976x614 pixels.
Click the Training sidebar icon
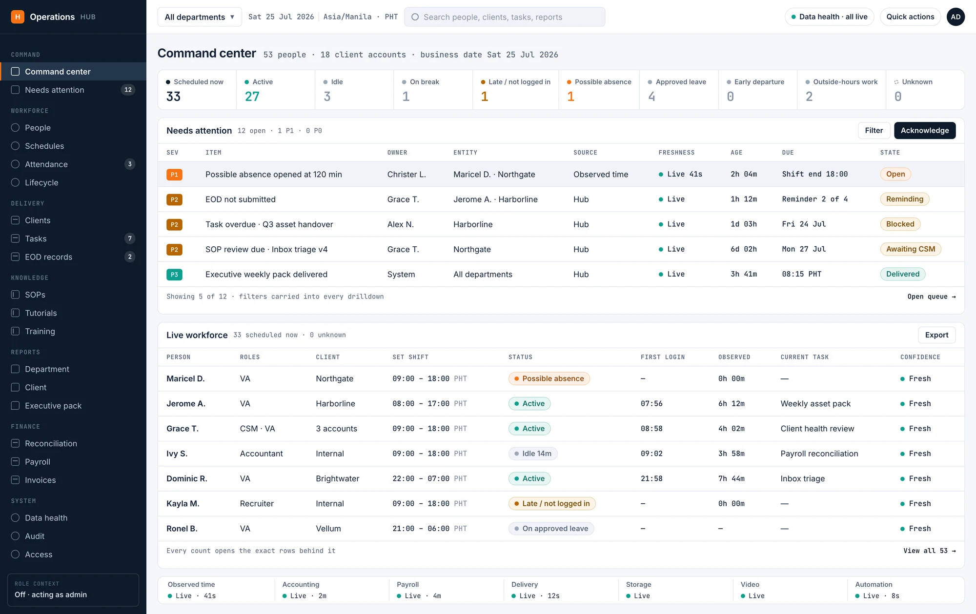15,331
